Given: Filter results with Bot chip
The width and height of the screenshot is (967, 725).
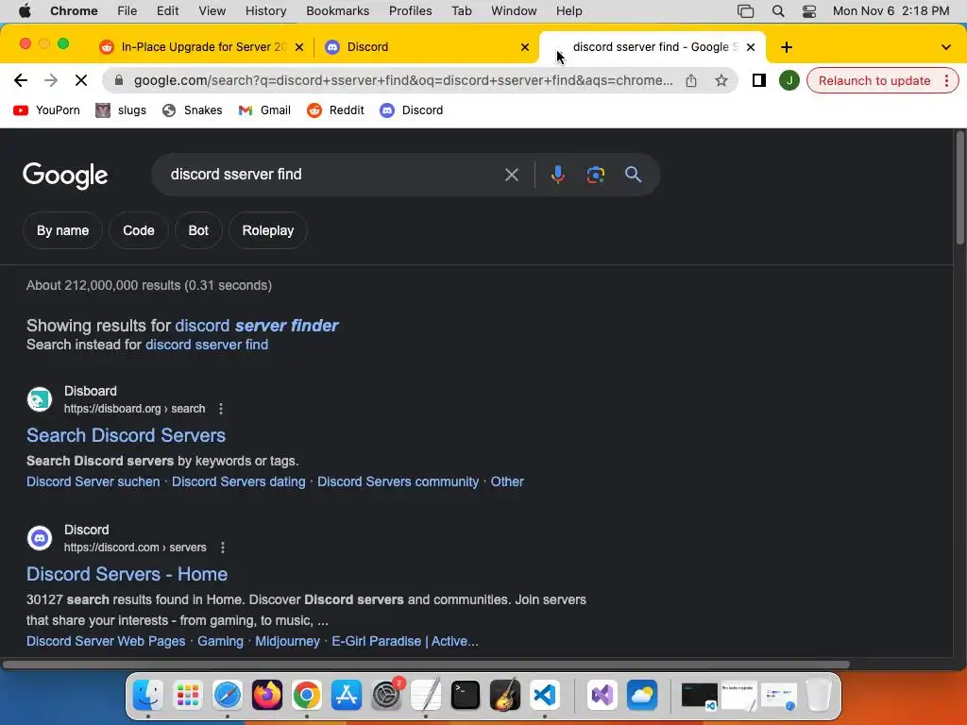Looking at the screenshot, I should (198, 230).
